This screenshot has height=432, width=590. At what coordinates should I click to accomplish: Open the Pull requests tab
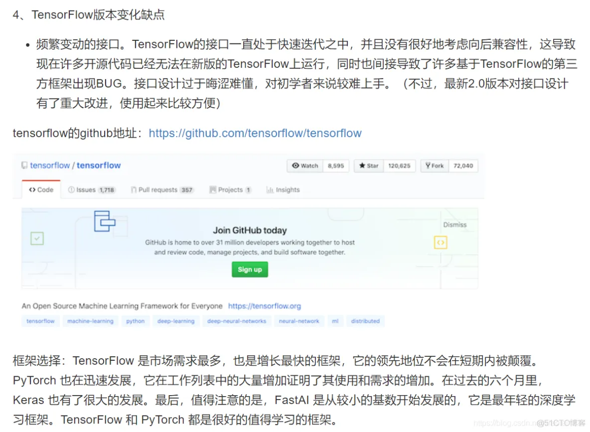[162, 190]
